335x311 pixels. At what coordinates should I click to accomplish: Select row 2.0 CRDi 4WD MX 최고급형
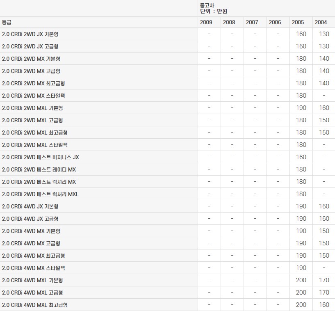click(167, 256)
